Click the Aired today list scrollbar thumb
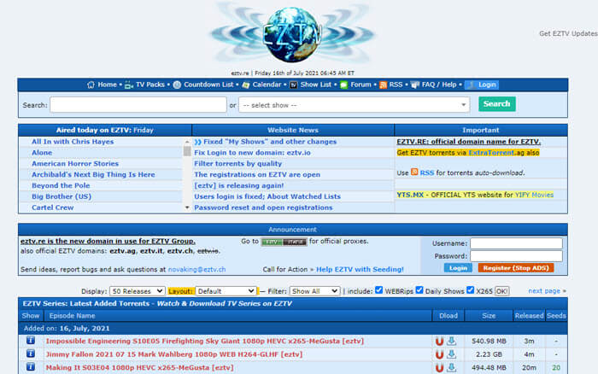Screen dimensions: 598x374 click(187, 151)
